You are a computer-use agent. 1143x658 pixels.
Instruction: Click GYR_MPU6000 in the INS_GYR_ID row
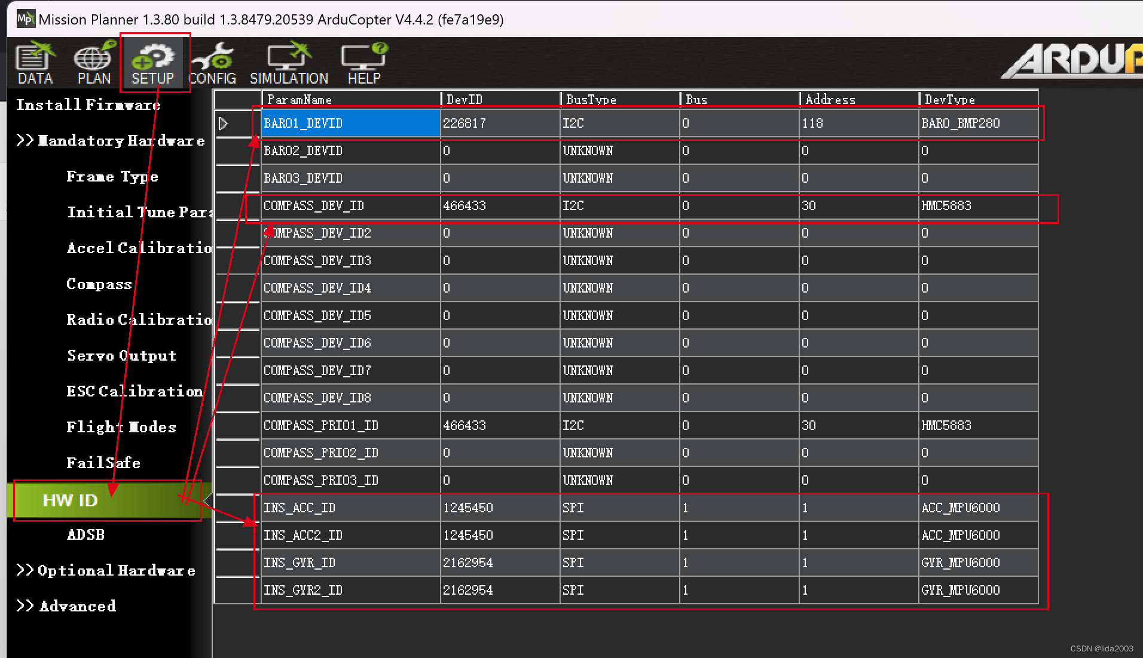click(x=979, y=563)
